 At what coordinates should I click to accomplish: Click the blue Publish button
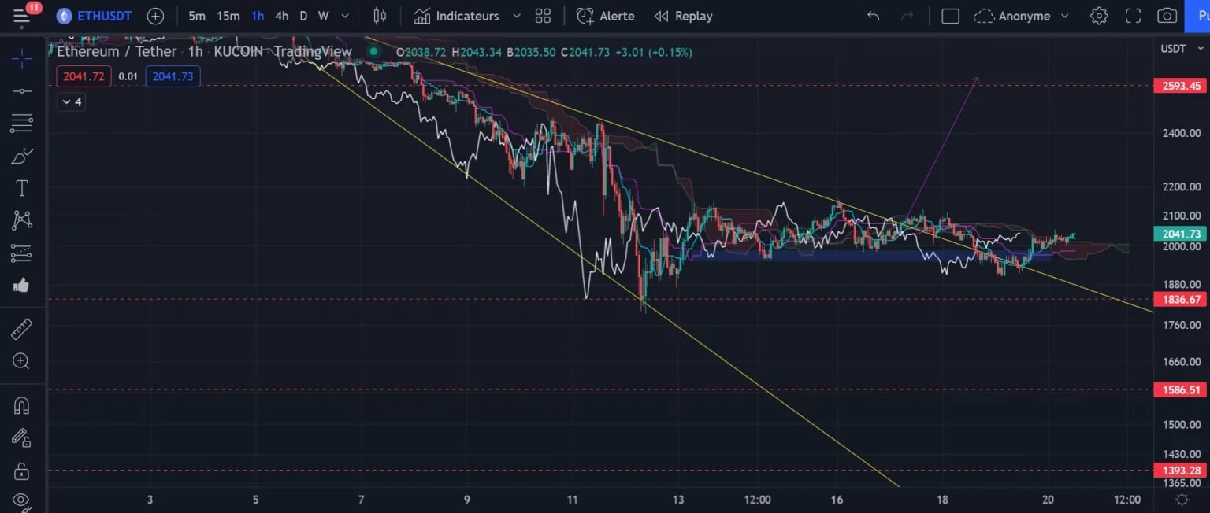(1197, 16)
